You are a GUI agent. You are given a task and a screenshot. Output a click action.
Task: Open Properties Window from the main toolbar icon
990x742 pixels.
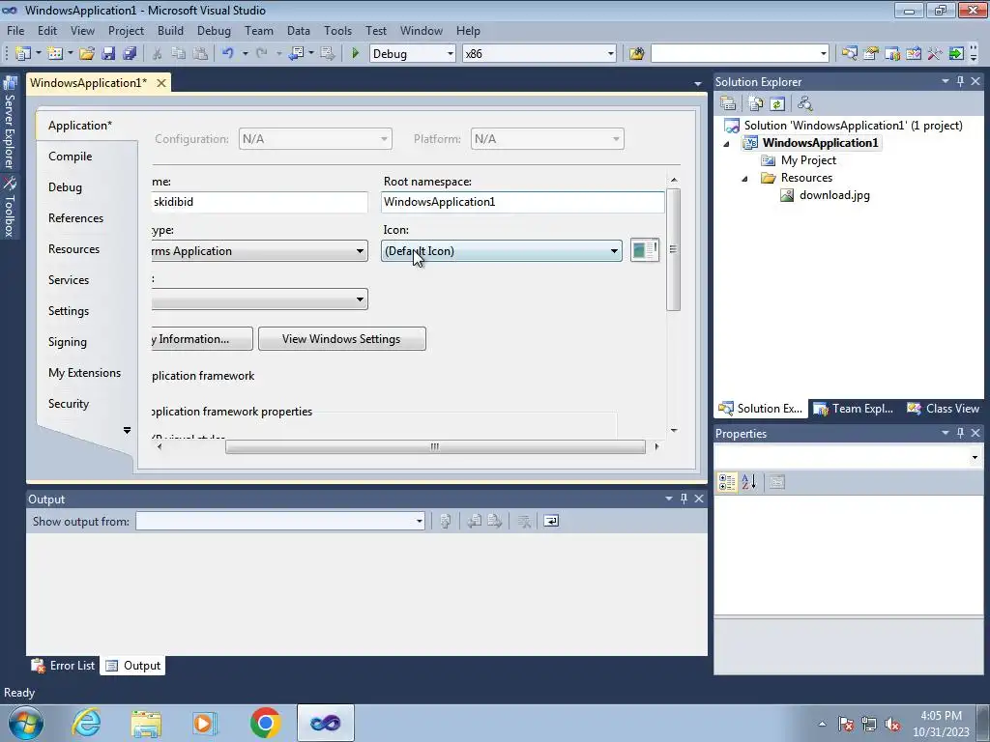[x=871, y=54]
